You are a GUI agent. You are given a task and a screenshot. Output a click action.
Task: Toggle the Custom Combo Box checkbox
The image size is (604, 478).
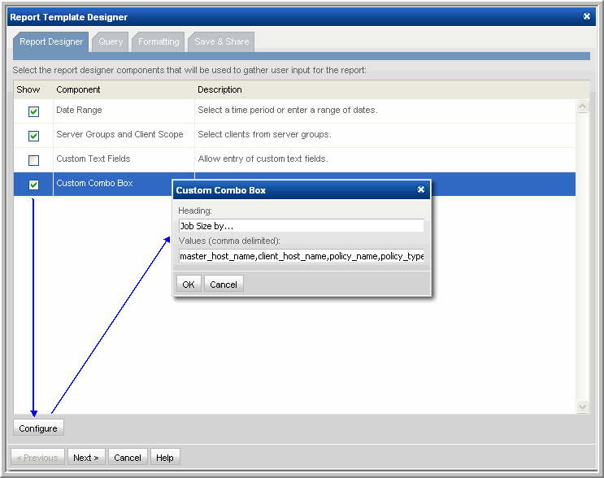[33, 185]
